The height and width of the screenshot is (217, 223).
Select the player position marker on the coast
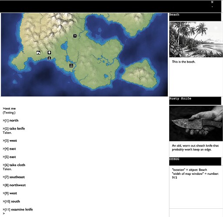(x=49, y=58)
